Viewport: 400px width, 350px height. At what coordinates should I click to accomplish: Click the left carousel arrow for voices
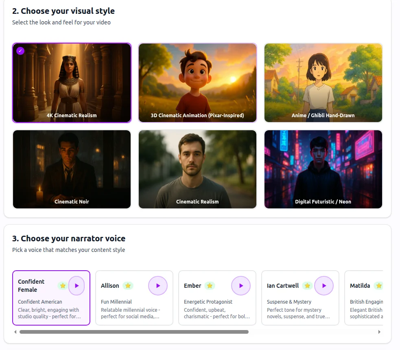point(15,332)
